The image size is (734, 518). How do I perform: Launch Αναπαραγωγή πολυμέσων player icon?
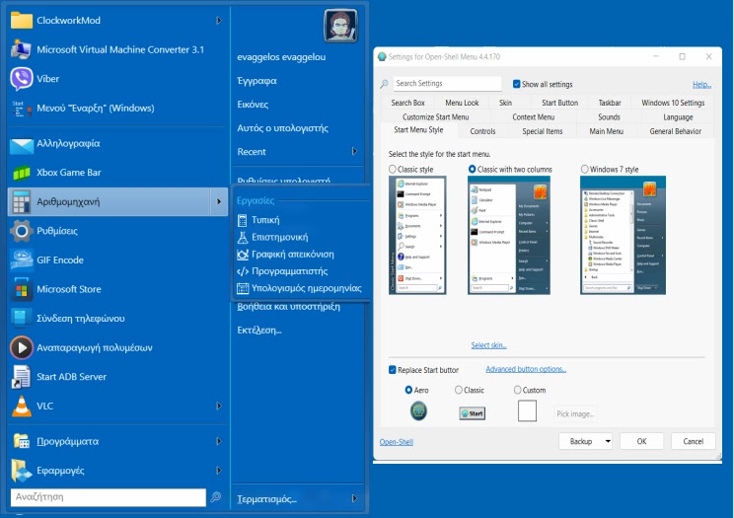coord(21,347)
